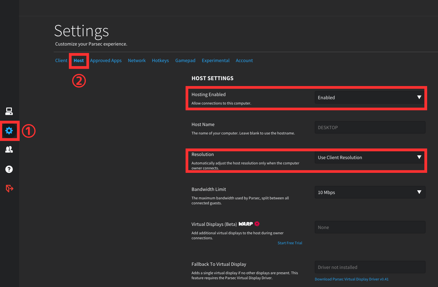Click Download Parsec Virtual Display Driver link
The image size is (438, 287).
click(x=352, y=279)
